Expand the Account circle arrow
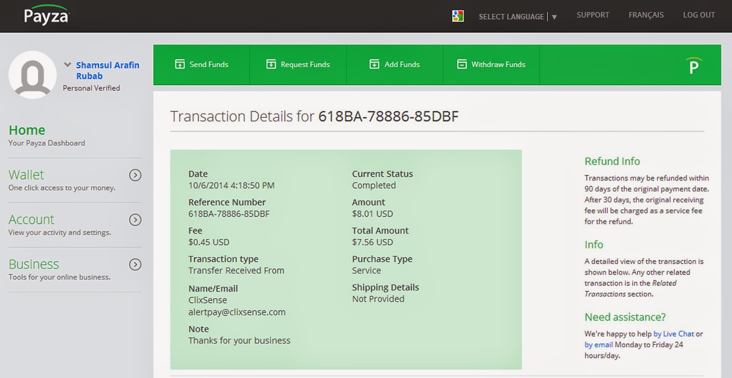 tap(135, 220)
